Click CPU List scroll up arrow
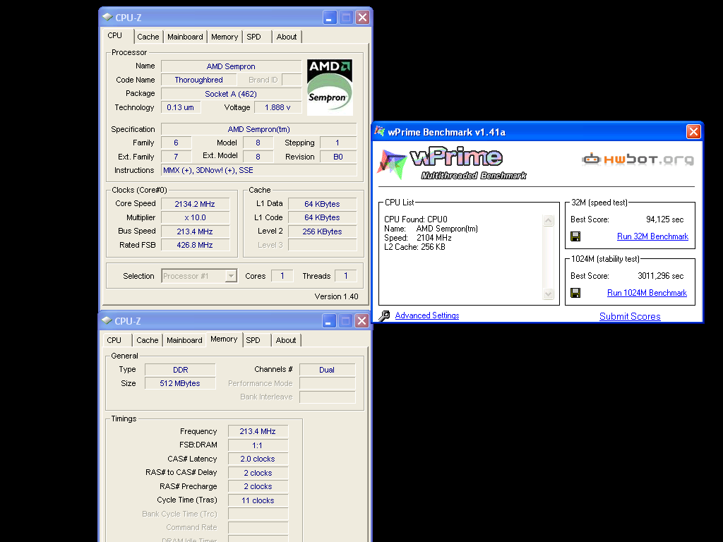This screenshot has height=542, width=723. (x=548, y=220)
